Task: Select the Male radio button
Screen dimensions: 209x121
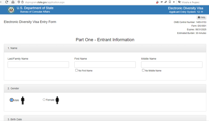Action: tap(12, 100)
